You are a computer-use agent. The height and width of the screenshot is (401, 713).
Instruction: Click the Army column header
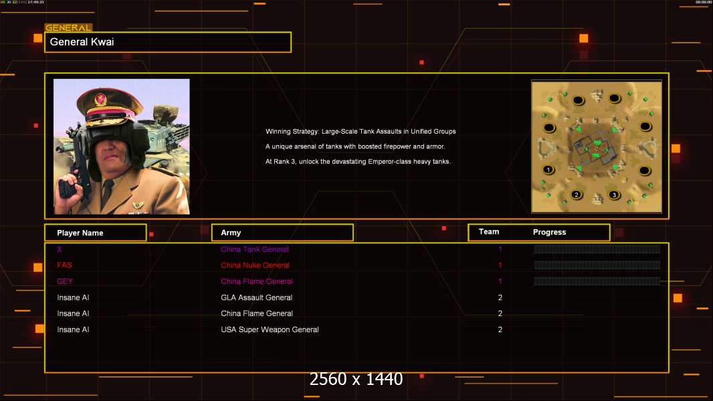pos(282,233)
